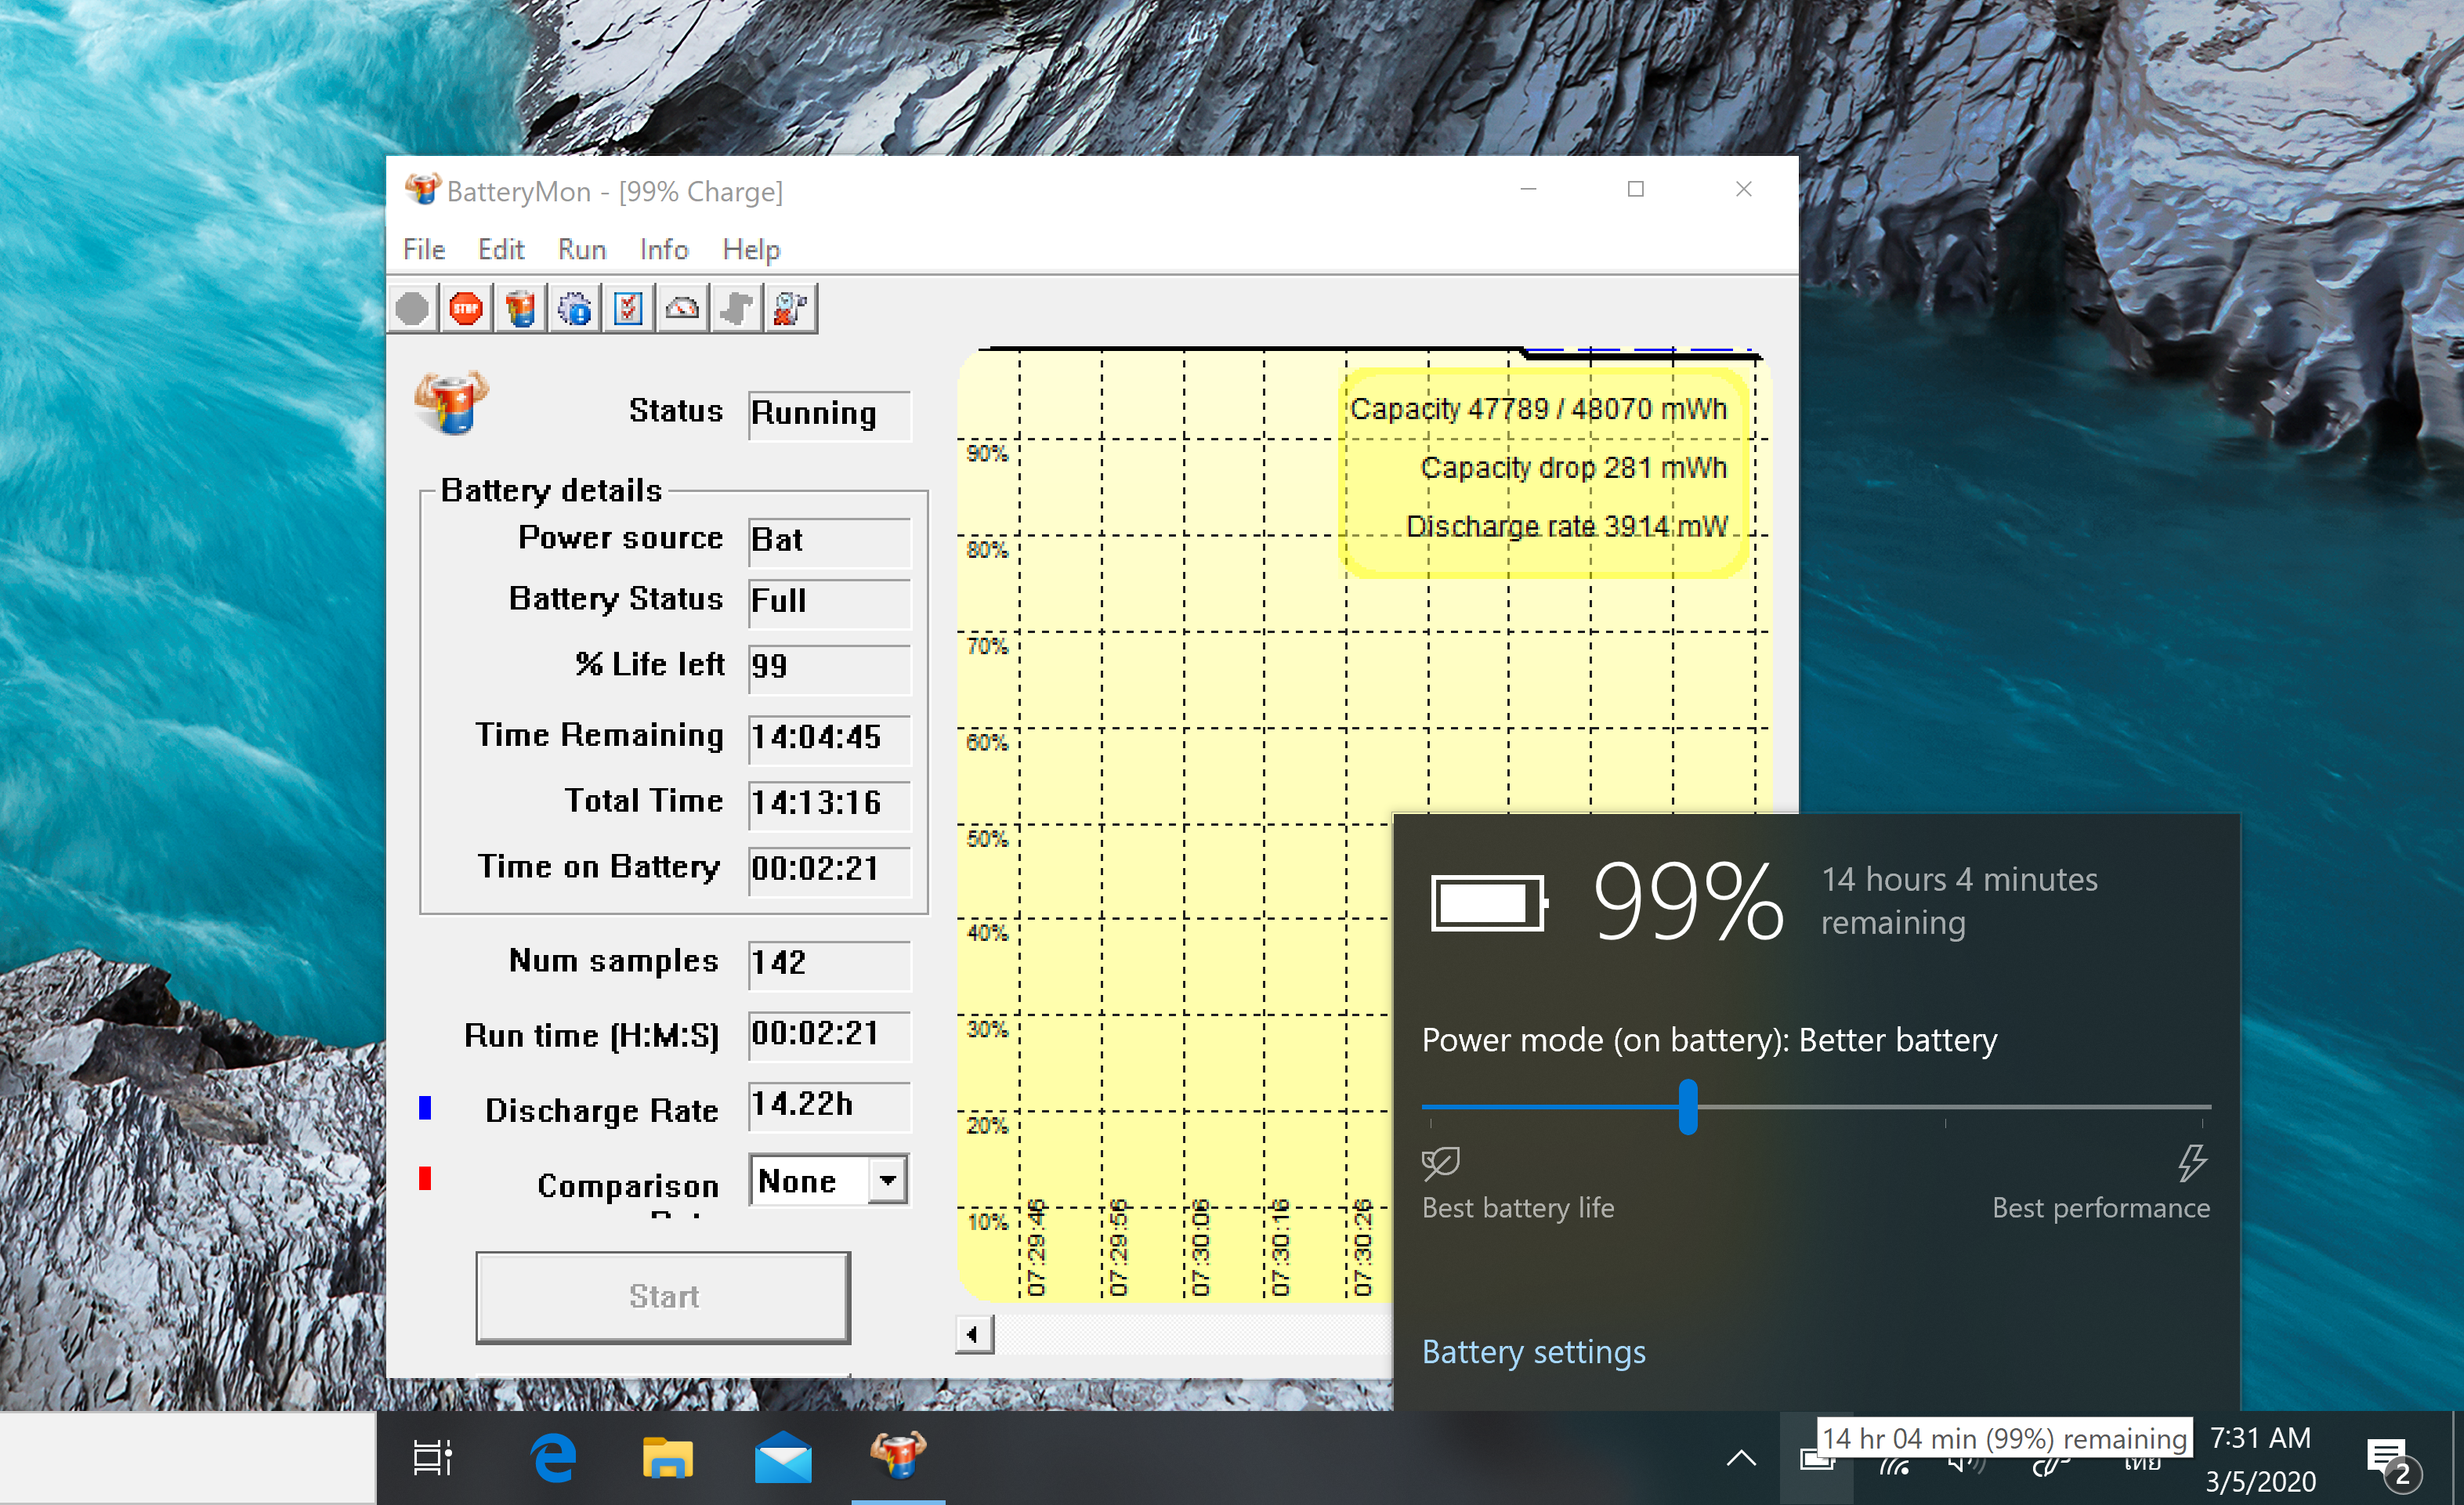The height and width of the screenshot is (1505, 2464).
Task: Click the graph's scroll-left arrow button
Action: click(973, 1334)
